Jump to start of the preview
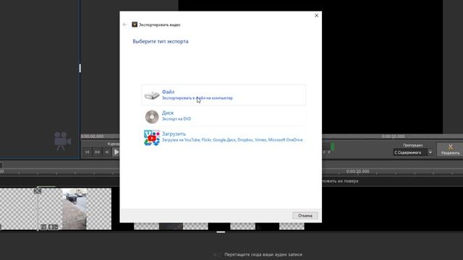Viewport: 463px width, 260px height. pyautogui.click(x=87, y=152)
